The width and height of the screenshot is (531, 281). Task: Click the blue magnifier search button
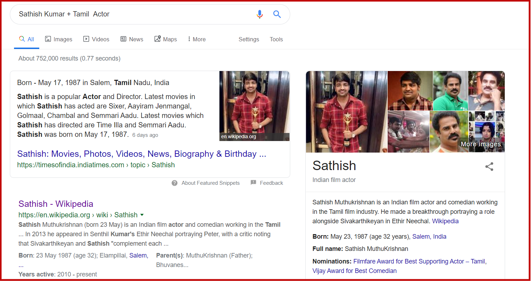pos(277,14)
